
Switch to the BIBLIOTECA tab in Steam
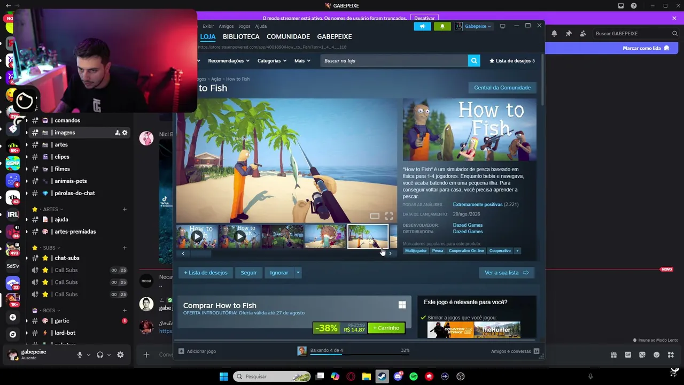(x=241, y=37)
